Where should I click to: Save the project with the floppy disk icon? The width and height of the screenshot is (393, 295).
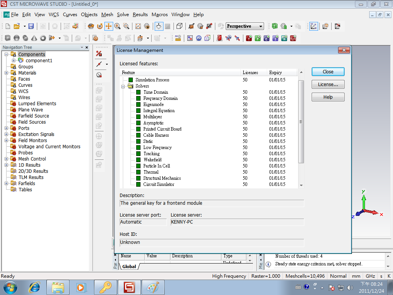click(31, 26)
